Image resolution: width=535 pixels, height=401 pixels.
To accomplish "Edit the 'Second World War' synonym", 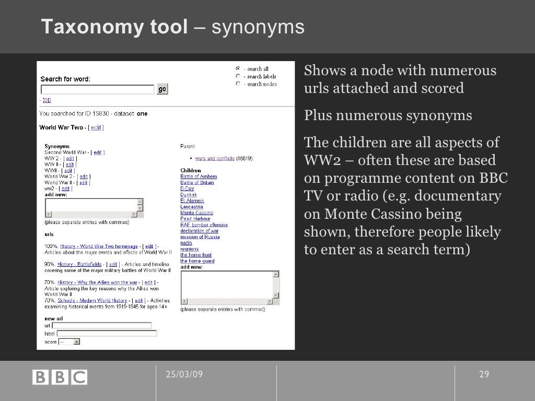I will point(98,152).
